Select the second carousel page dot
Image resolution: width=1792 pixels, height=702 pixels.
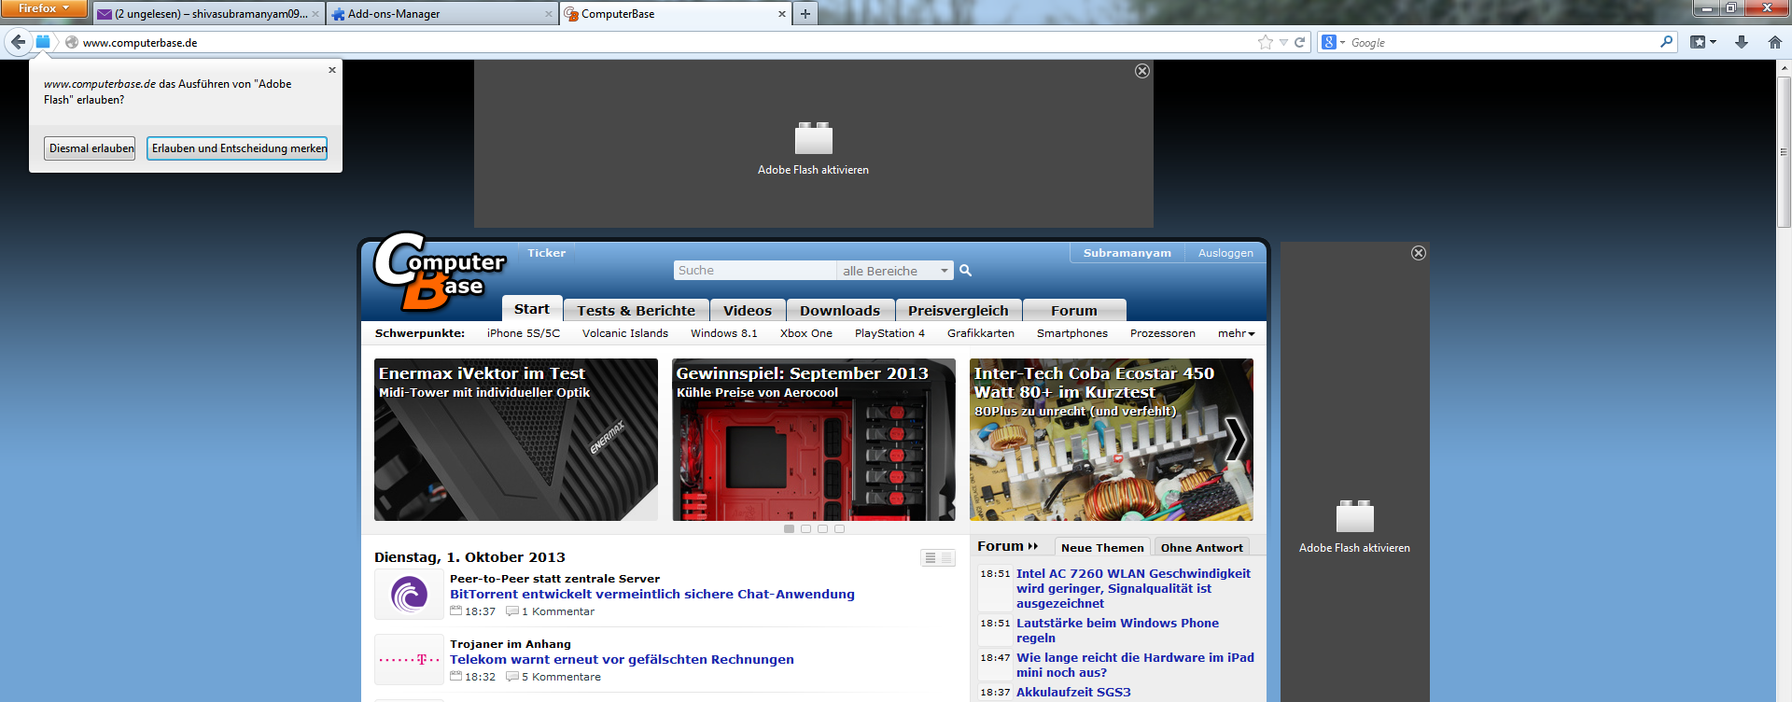click(806, 529)
